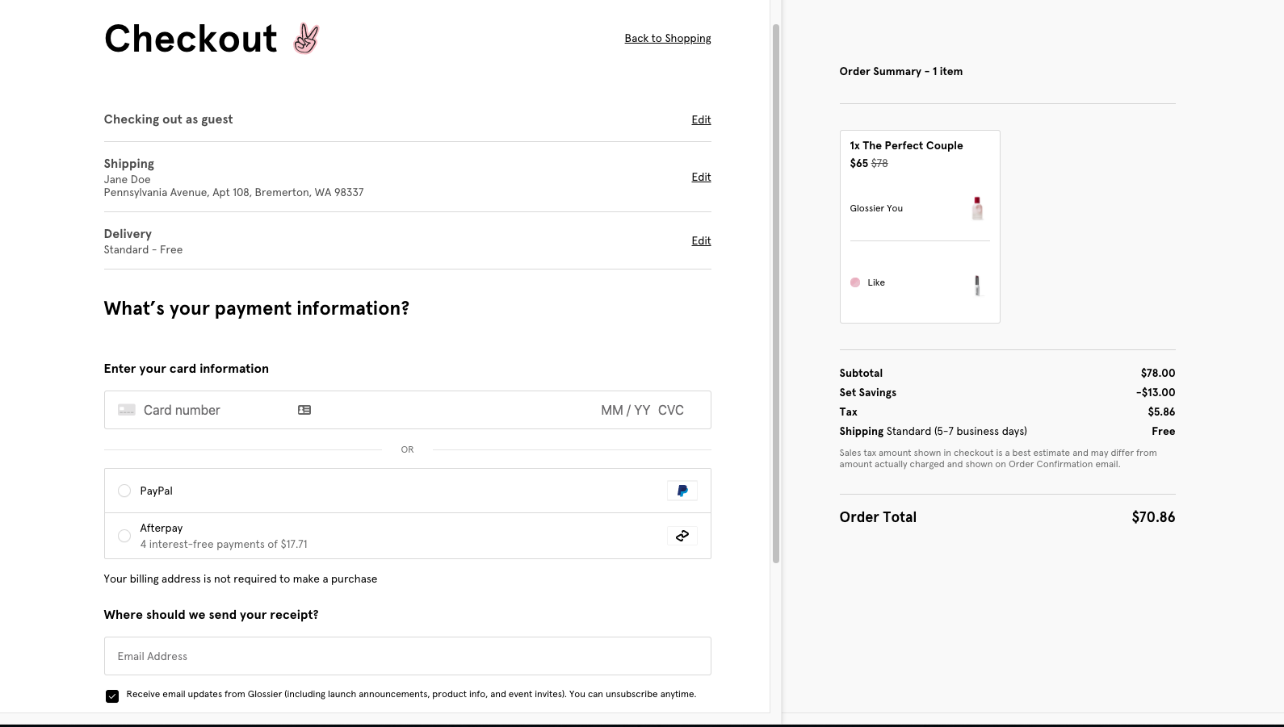Viewport: 1284px width, 727px height.
Task: Select the PayPal payment option
Action: 124,491
